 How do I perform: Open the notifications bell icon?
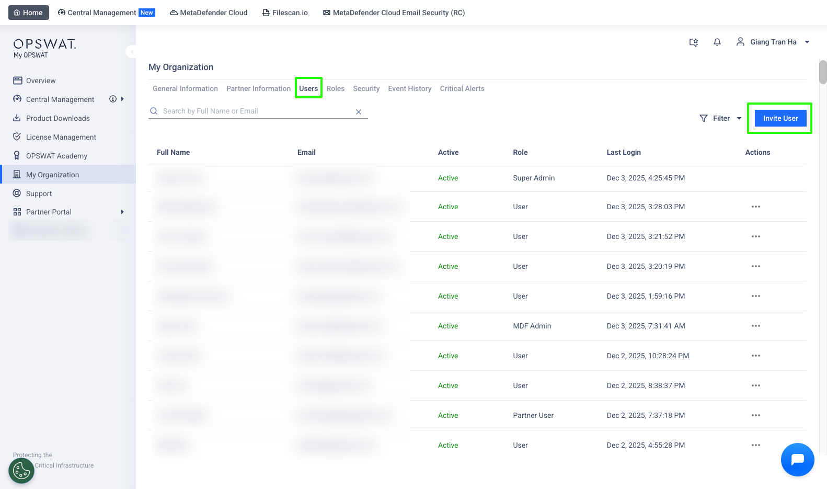tap(717, 42)
